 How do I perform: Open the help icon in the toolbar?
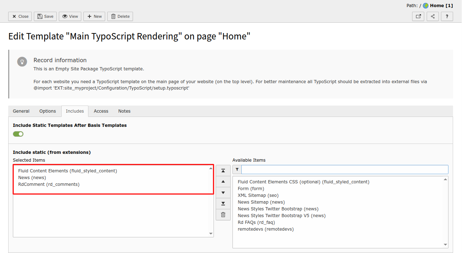(x=447, y=16)
